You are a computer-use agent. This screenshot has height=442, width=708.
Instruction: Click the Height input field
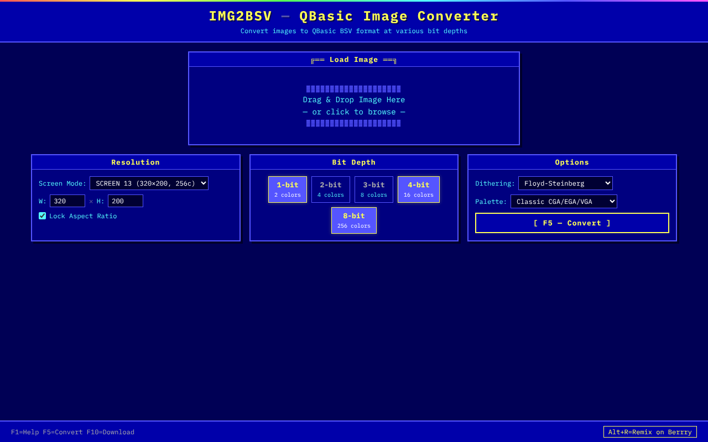[126, 201]
